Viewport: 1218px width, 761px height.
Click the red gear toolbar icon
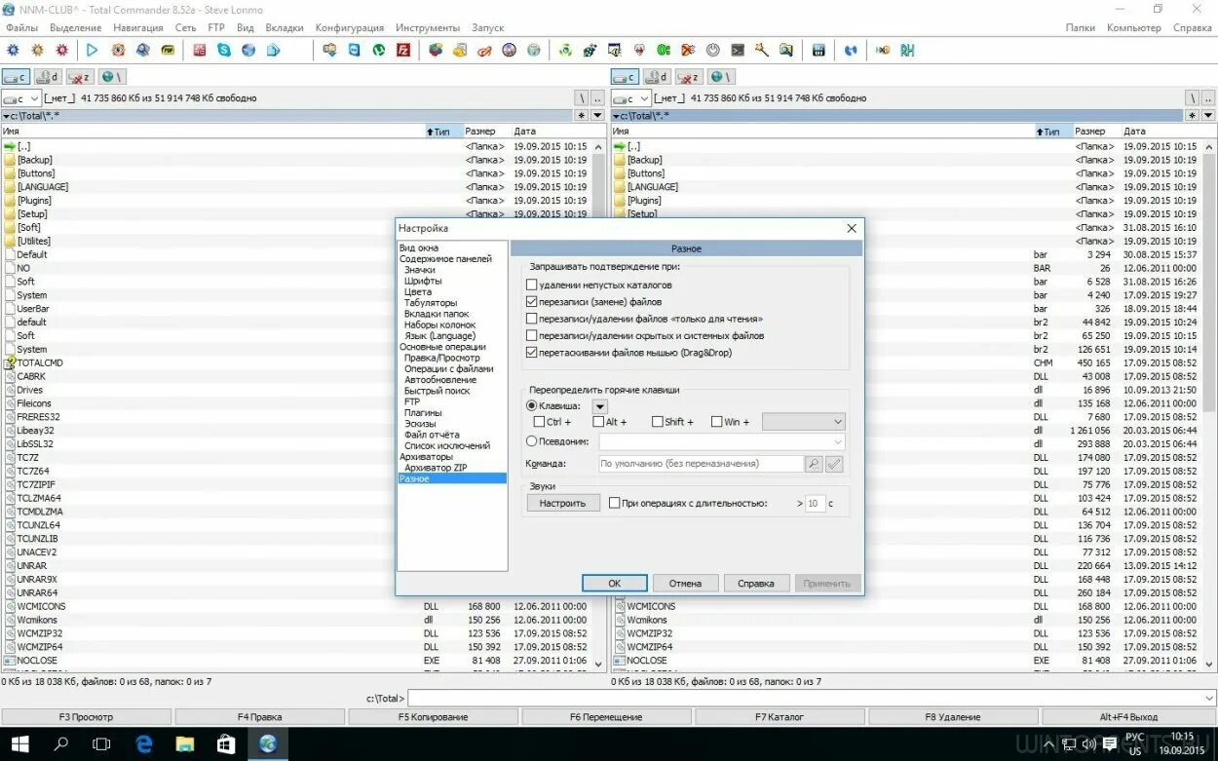[61, 50]
